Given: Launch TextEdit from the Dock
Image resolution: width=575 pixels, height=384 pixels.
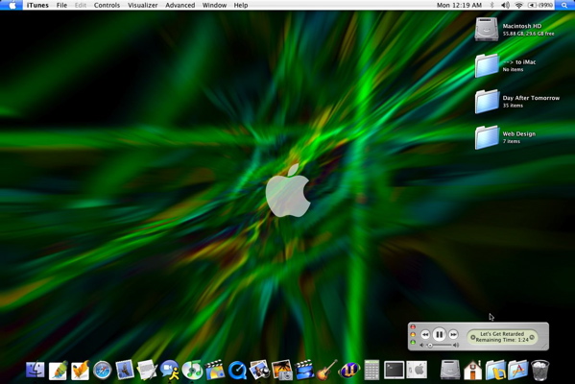Looking at the screenshot, I should (147, 370).
